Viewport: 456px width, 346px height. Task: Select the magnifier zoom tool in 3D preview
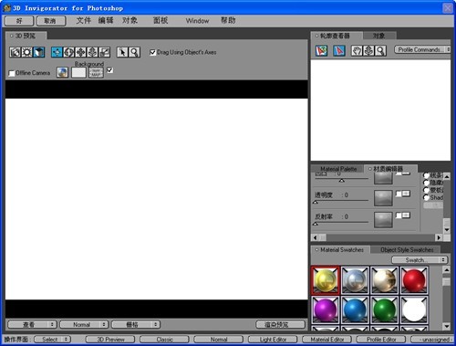pos(134,52)
